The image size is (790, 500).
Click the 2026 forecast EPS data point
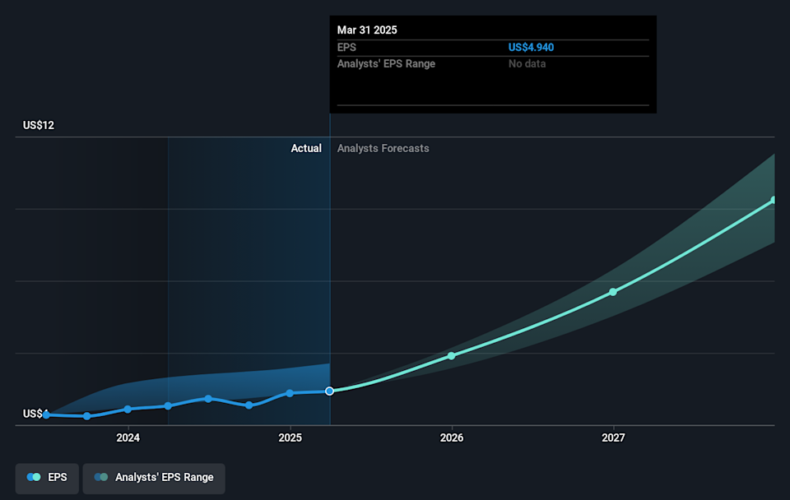click(x=452, y=356)
